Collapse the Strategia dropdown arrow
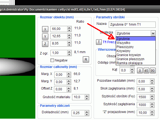Image resolution: width=160 pixels, height=120 pixels. (153, 33)
